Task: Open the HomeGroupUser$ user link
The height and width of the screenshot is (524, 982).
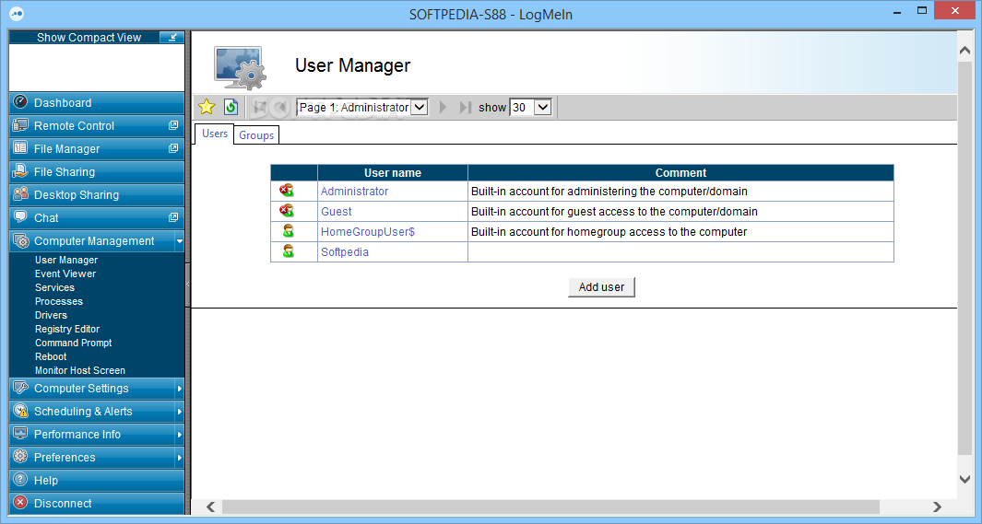Action: pyautogui.click(x=368, y=231)
